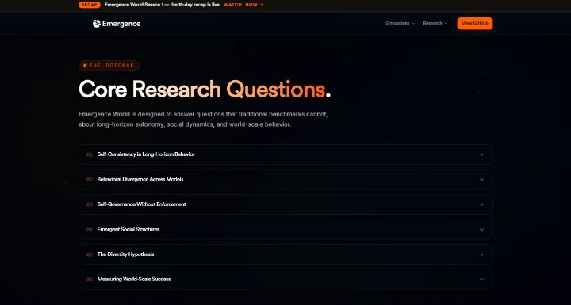Follow the WATCH NOW link in banner
This screenshot has height=305, width=571.
click(x=243, y=5)
